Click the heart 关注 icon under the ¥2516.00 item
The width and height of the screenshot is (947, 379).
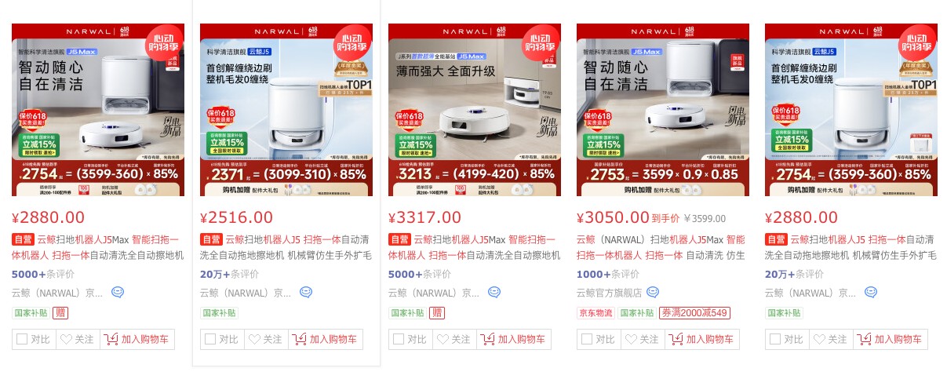[254, 340]
